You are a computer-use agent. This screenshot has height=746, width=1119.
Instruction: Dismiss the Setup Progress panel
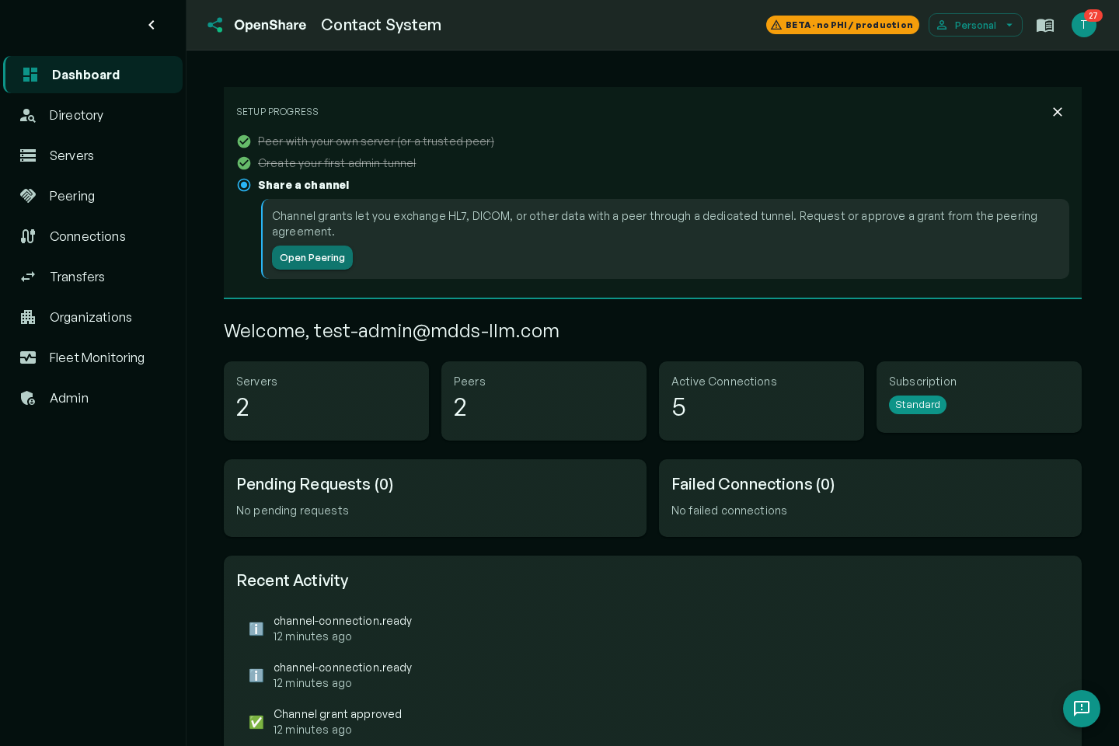click(x=1058, y=112)
